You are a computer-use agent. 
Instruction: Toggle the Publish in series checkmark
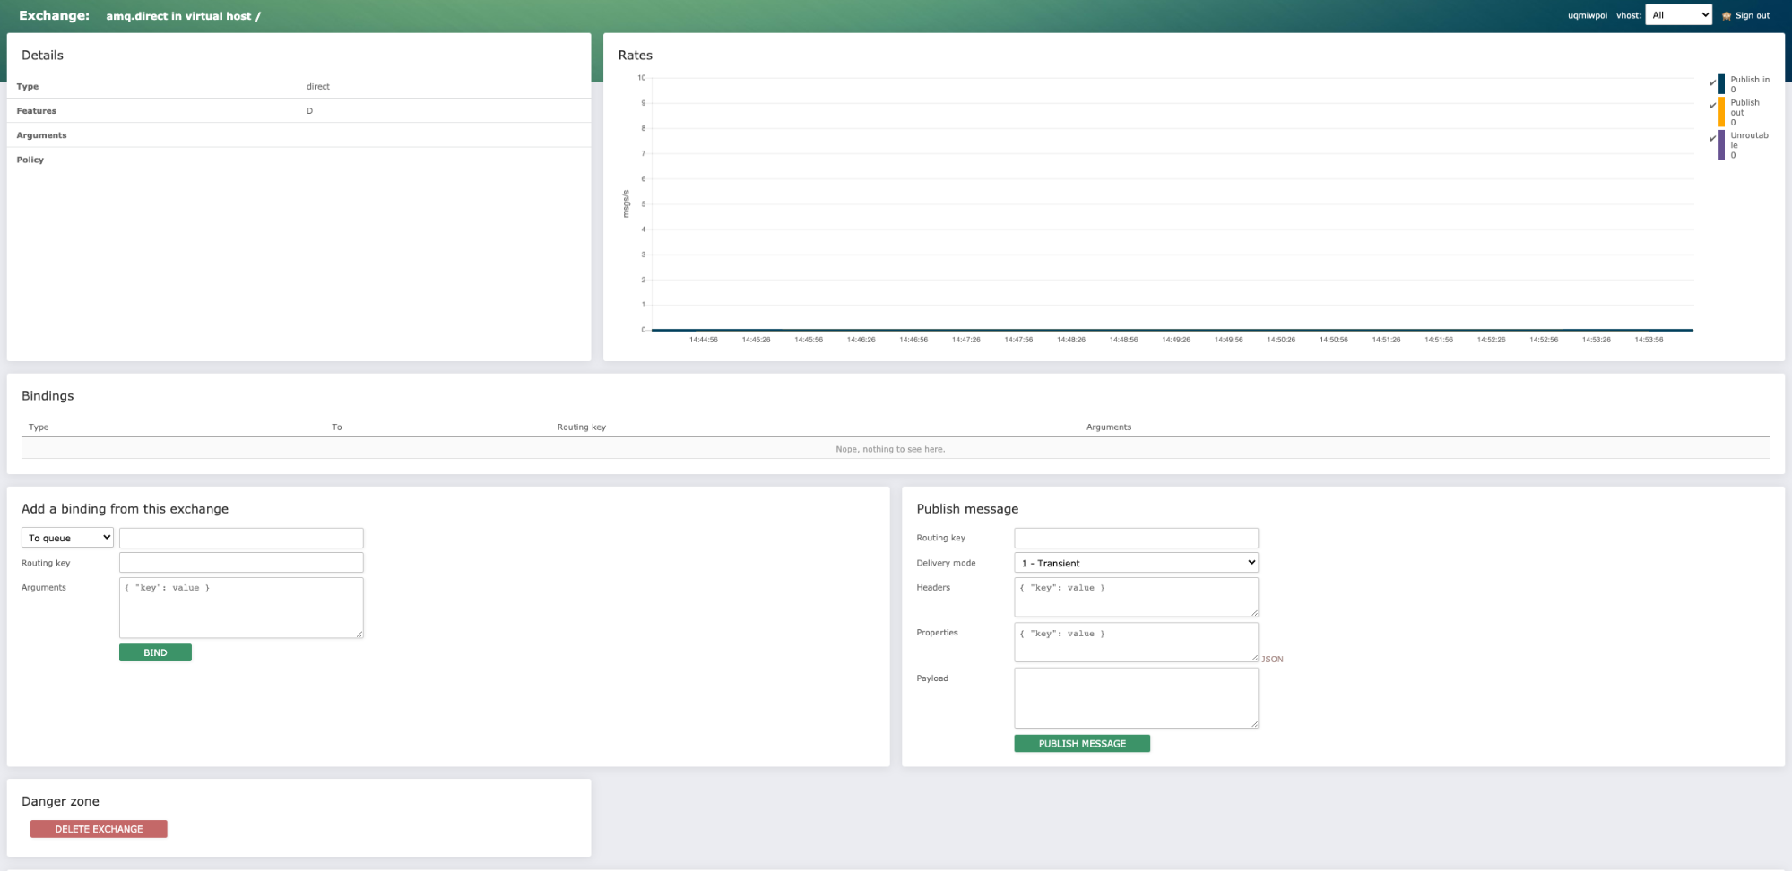pyautogui.click(x=1712, y=82)
